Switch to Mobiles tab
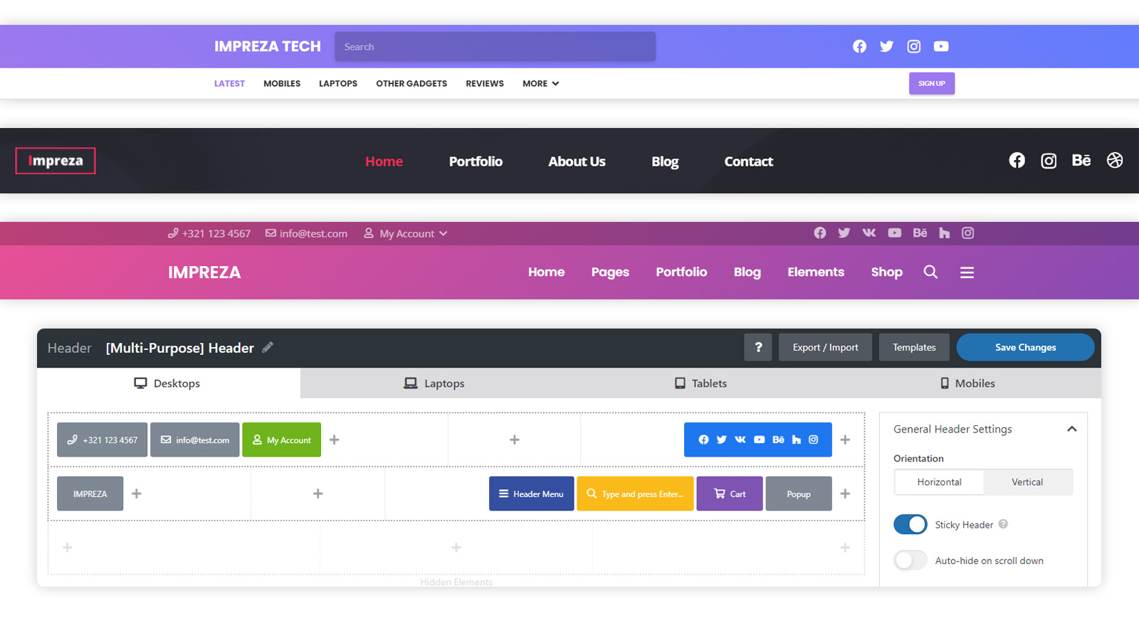This screenshot has height=640, width=1139. 967,383
